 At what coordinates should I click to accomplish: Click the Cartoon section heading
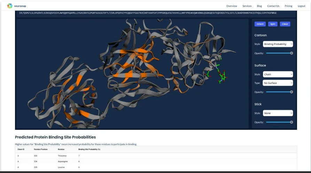tap(261, 35)
